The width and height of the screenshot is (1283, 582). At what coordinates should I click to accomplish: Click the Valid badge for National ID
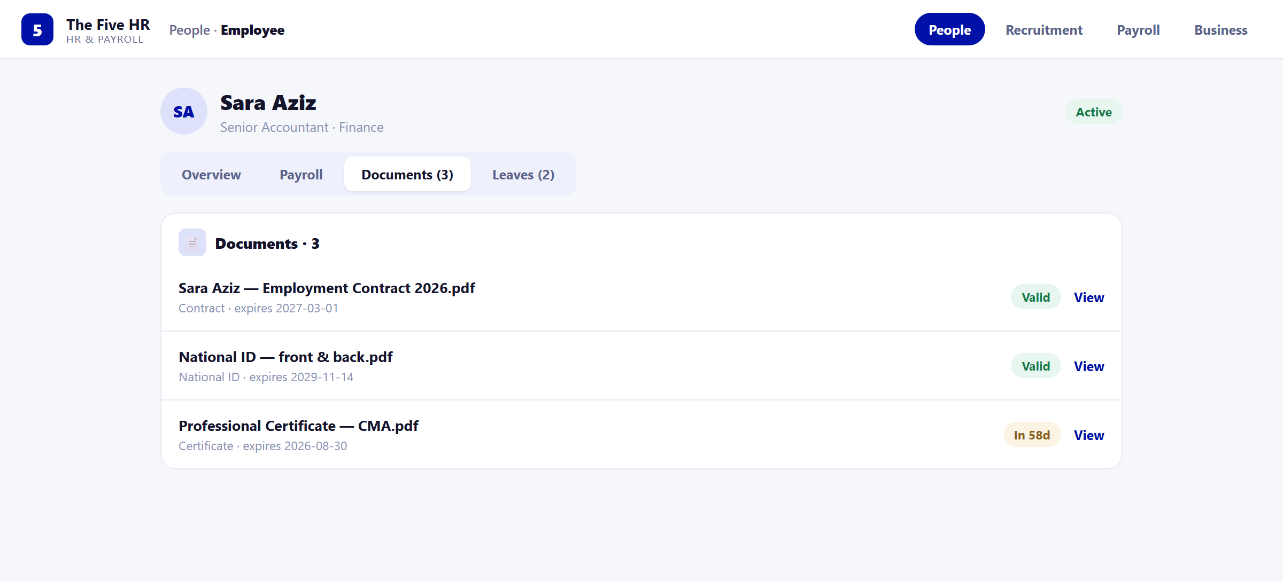(1035, 366)
